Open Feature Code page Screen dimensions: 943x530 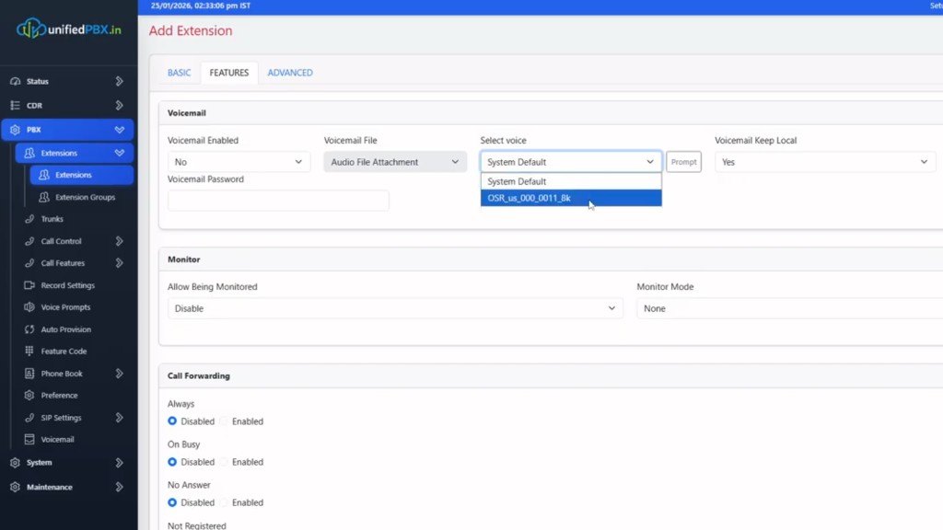coord(64,351)
